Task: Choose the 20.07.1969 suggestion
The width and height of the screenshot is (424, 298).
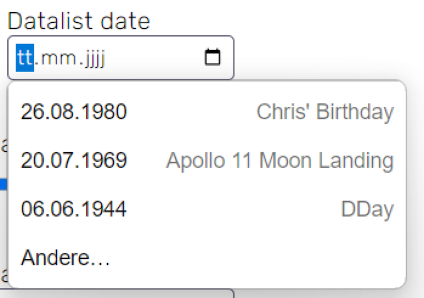Action: coord(74,160)
